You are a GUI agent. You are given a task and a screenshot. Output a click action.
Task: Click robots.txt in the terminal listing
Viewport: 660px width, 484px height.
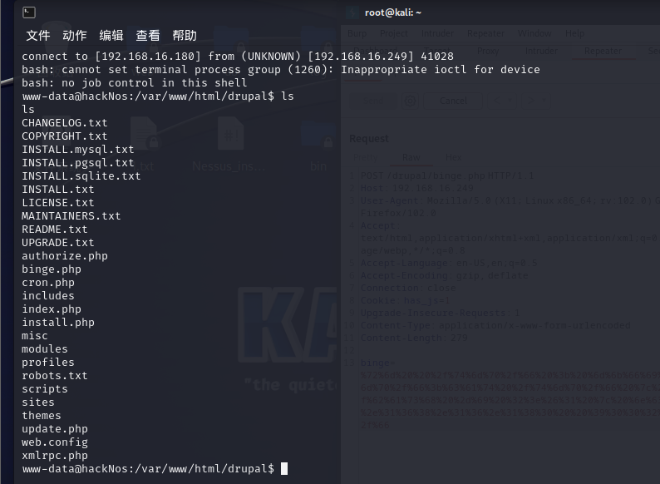pos(55,376)
